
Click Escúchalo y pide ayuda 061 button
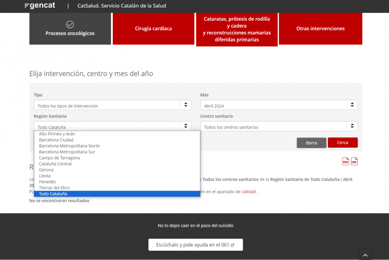pos(195,245)
